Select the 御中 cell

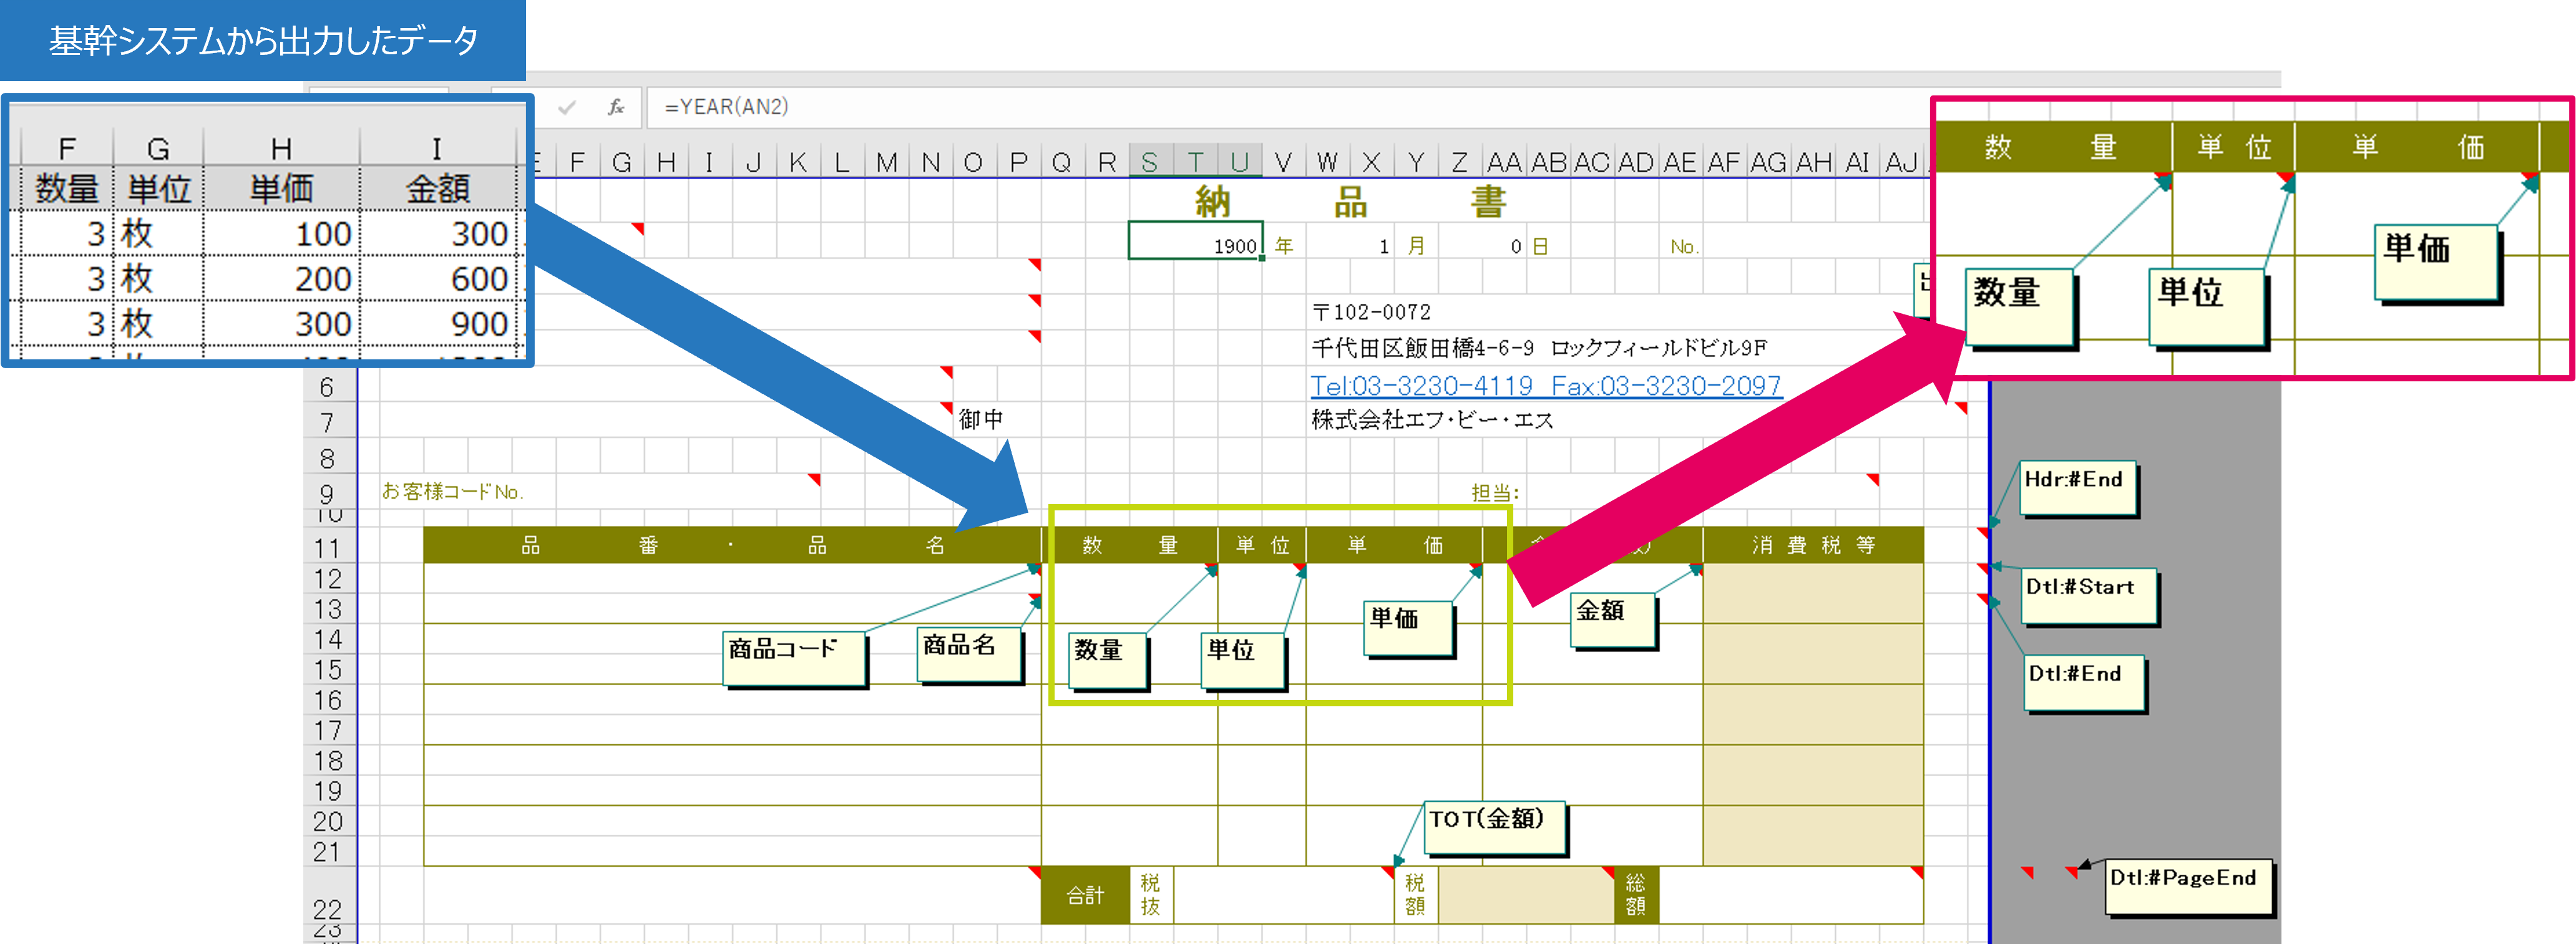[x=981, y=419]
